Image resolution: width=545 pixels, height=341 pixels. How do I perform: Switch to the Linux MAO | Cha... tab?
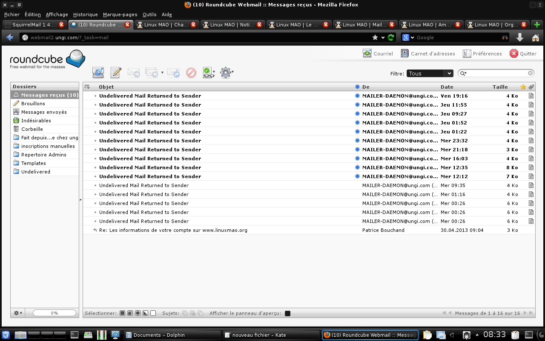click(166, 25)
